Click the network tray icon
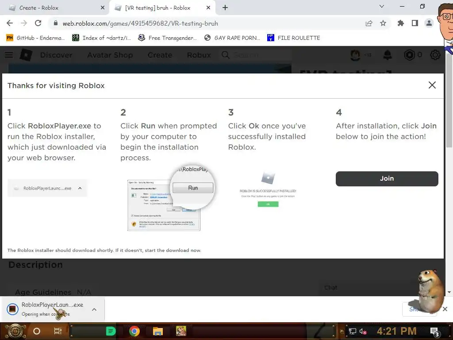Screen dimensions: 453x340 (353, 331)
